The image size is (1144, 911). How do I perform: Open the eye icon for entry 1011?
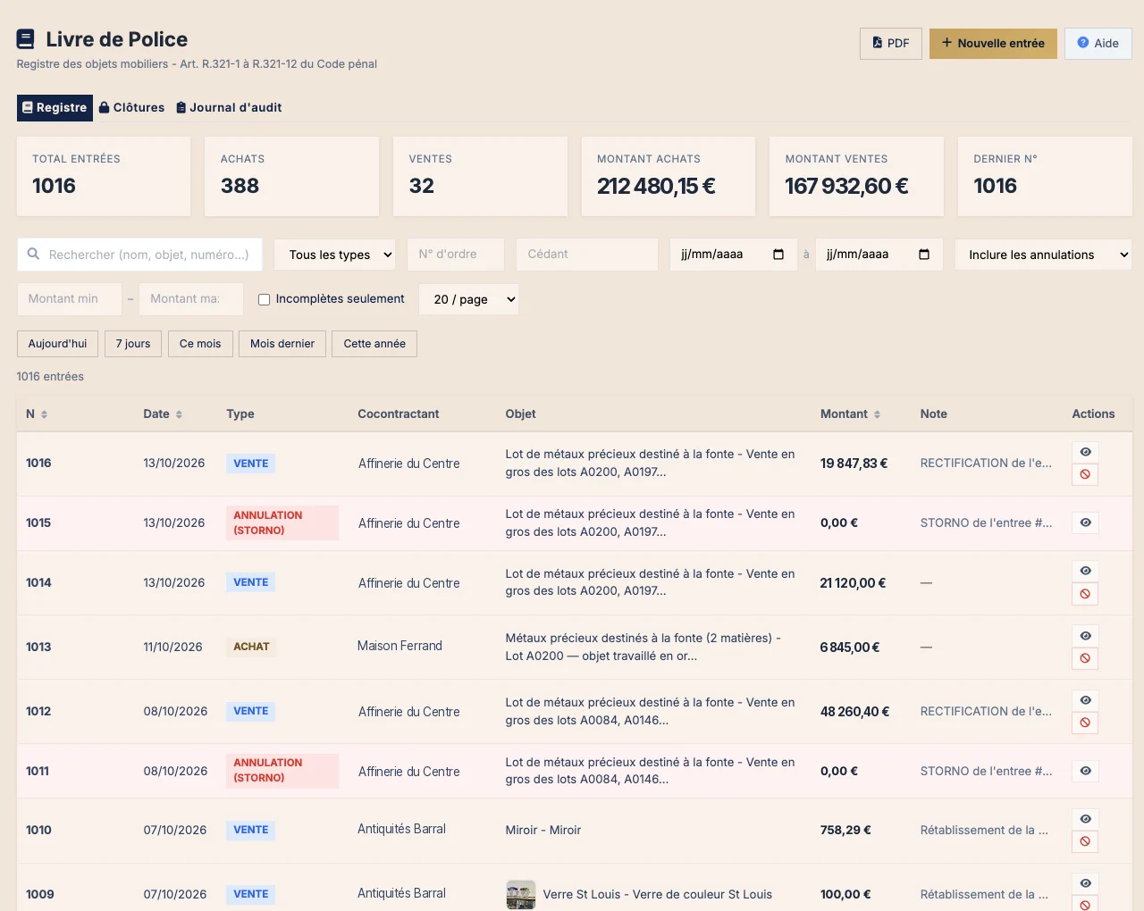click(x=1085, y=771)
